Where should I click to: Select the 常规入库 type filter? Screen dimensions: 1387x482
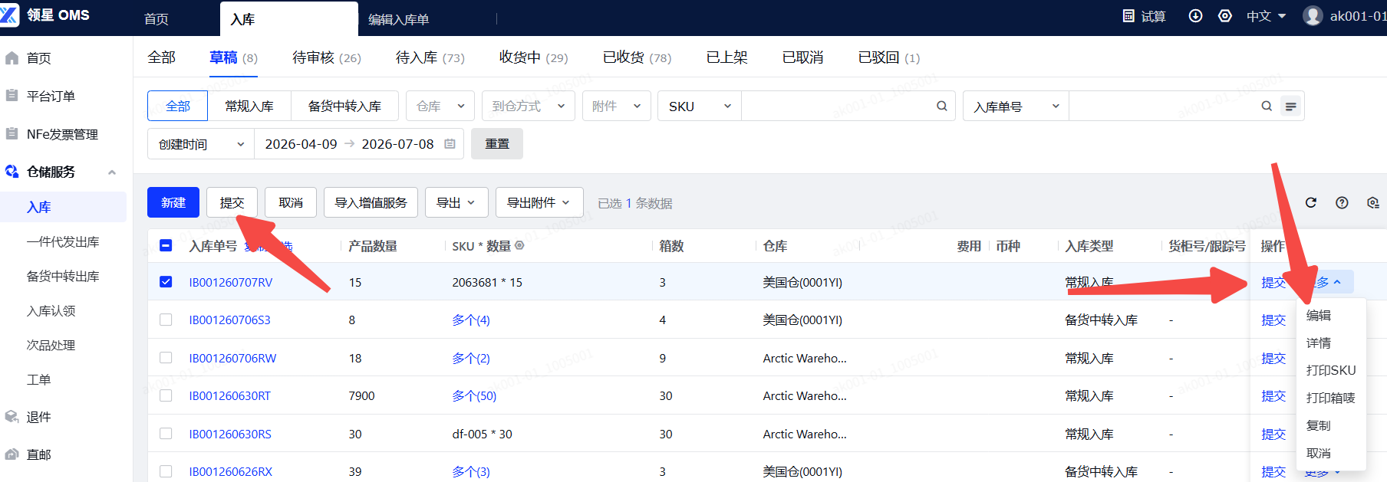[x=249, y=106]
